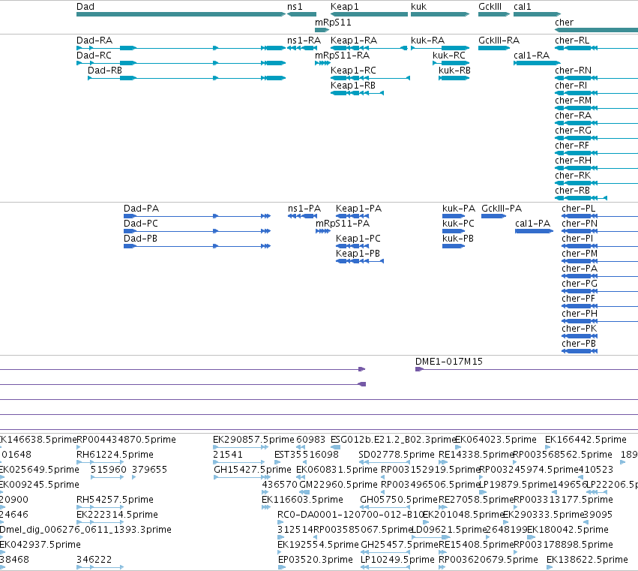Click the cher-RL transcript label
The width and height of the screenshot is (638, 571).
(572, 41)
